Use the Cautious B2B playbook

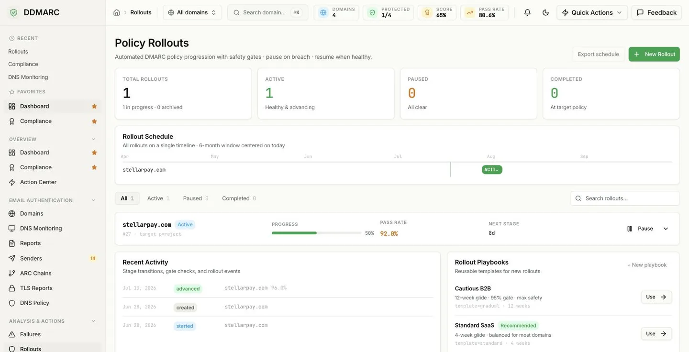click(656, 297)
